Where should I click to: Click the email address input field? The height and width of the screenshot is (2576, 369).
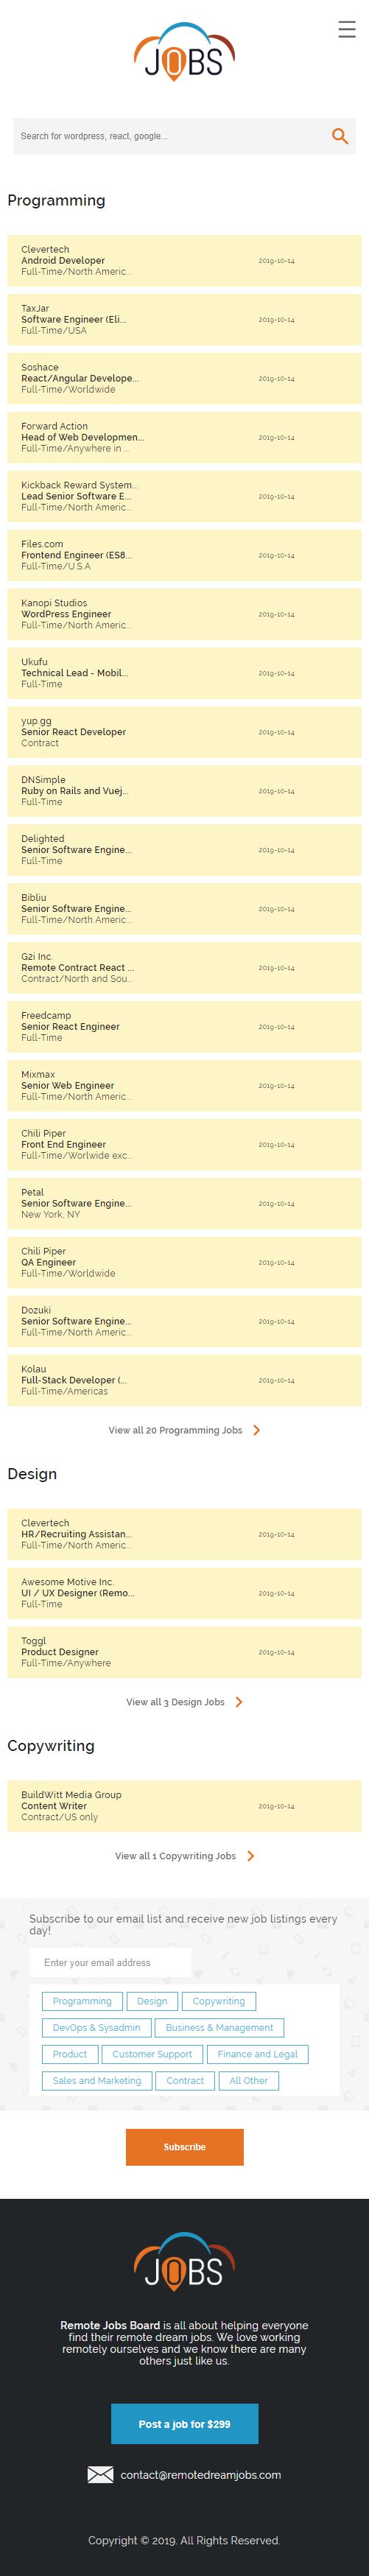(110, 1963)
